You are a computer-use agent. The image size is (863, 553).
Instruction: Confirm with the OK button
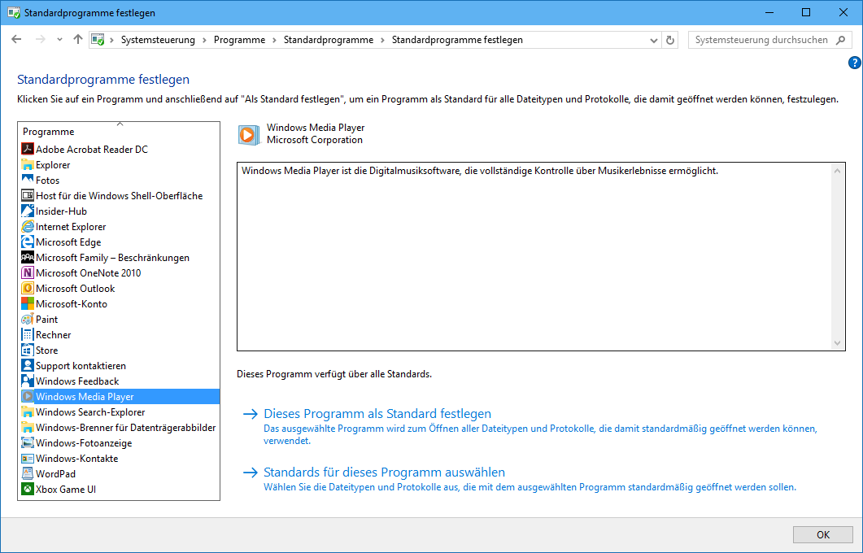point(823,534)
